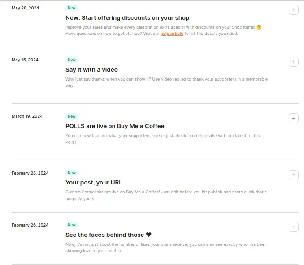Expand the 'Say it with a video' entry
Viewport: 304px width, 265px height.
click(294, 62)
